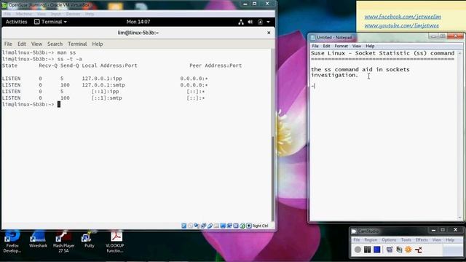Screen dimensions: 466x262
Task: Click the VirtualBox audio status icon
Action: [197, 226]
